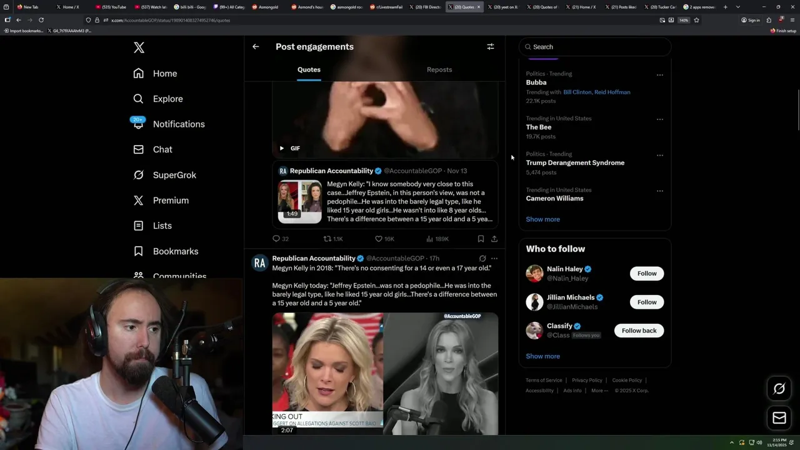Bookmark the quoted post

tap(481, 239)
